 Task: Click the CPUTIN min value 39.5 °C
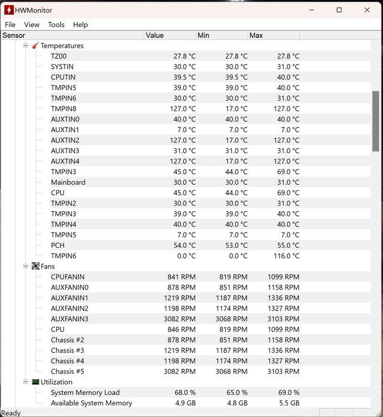click(x=236, y=77)
